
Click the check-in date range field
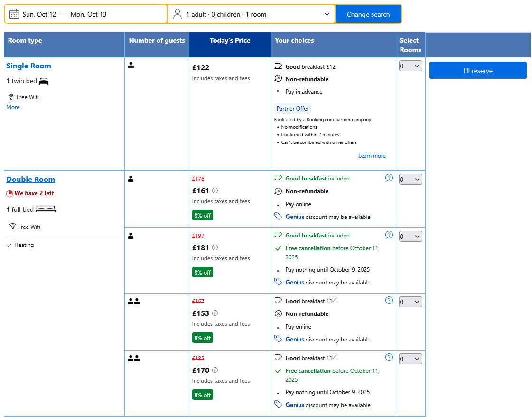85,14
